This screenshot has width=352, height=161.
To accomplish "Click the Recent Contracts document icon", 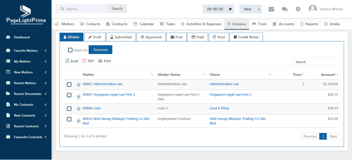I will pyautogui.click(x=8, y=126).
